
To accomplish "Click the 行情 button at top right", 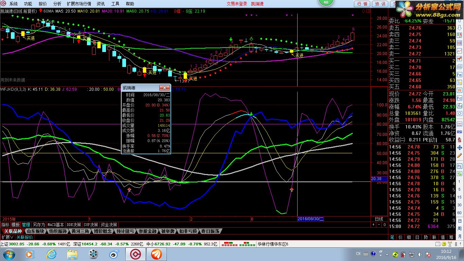I will (362, 4).
